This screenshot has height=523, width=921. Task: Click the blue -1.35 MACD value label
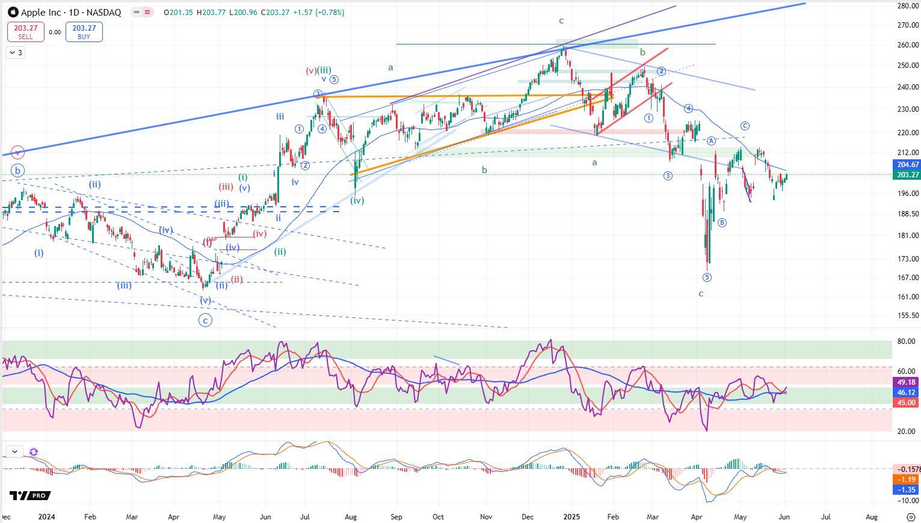pyautogui.click(x=907, y=490)
